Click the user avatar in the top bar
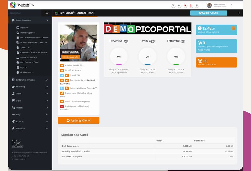Viewport: 251px width, 171px height. pos(209,5)
